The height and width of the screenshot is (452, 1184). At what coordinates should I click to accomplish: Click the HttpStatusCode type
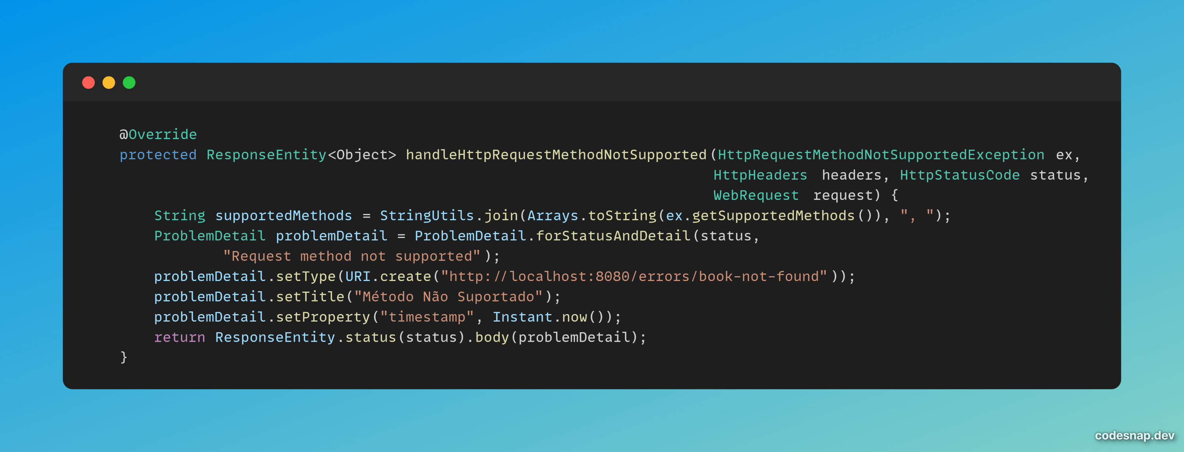click(x=959, y=175)
